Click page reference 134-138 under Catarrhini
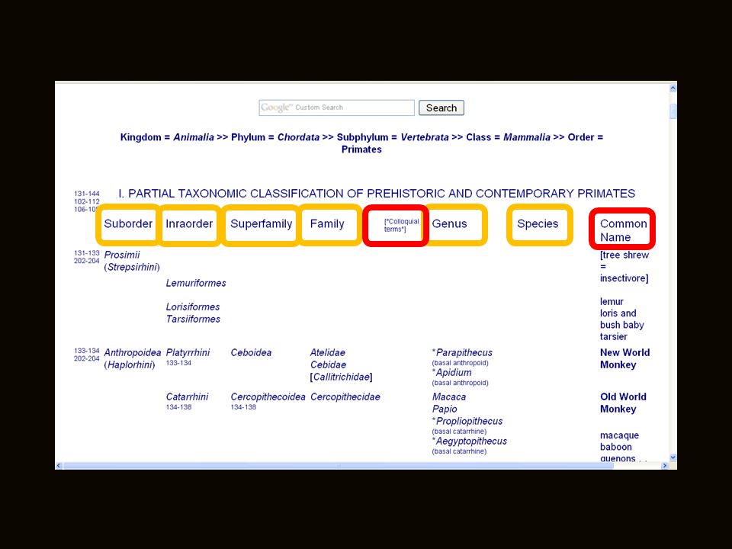 tap(178, 407)
